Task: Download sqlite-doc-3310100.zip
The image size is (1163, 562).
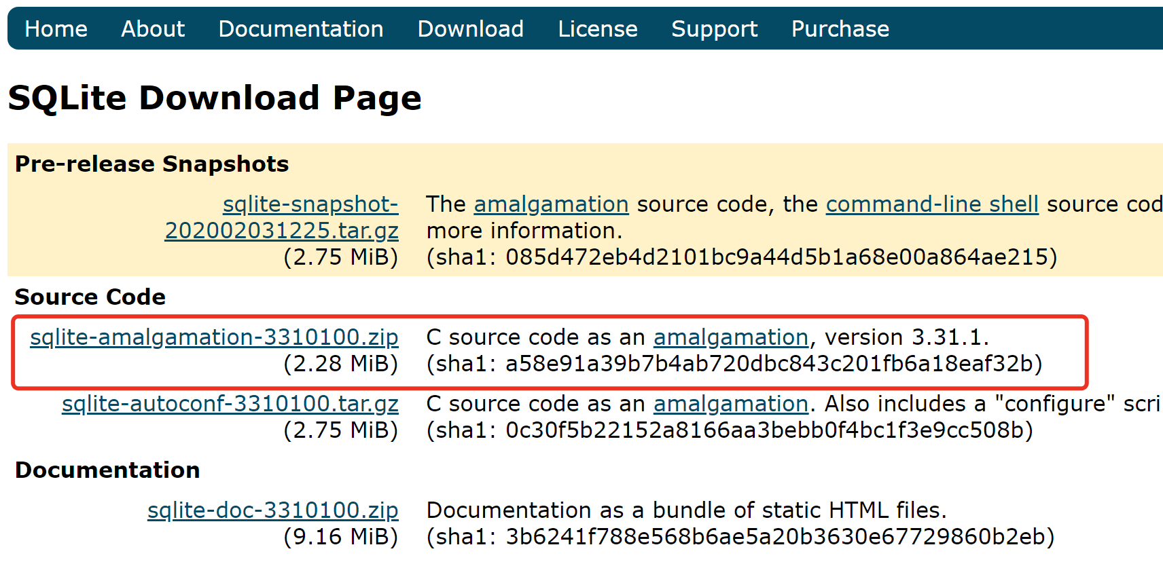Action: point(273,510)
